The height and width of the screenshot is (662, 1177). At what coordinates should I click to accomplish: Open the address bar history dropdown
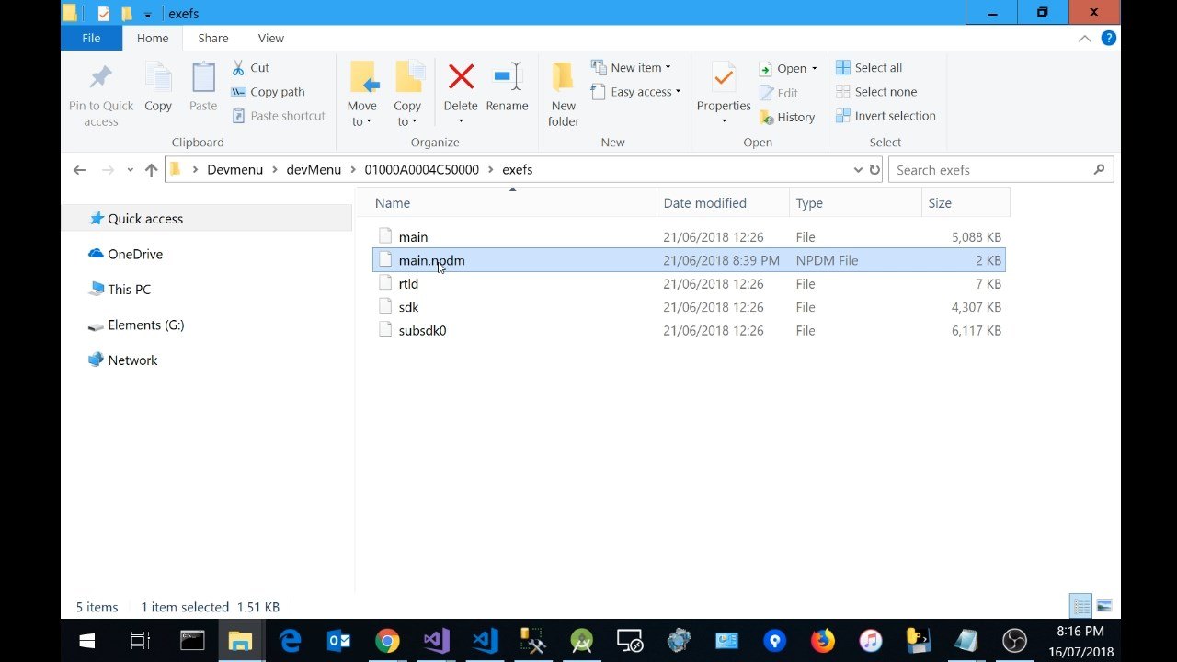[x=858, y=169]
